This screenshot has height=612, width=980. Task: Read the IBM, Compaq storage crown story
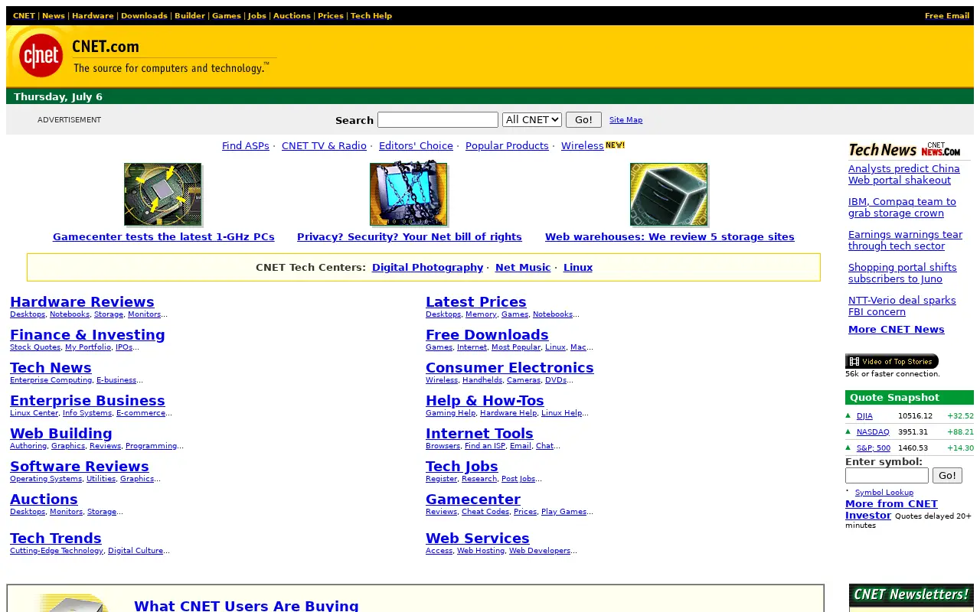[902, 207]
